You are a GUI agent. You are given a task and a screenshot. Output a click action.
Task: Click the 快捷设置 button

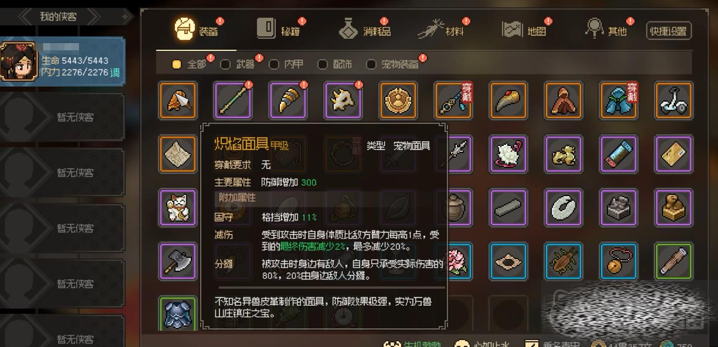[669, 31]
